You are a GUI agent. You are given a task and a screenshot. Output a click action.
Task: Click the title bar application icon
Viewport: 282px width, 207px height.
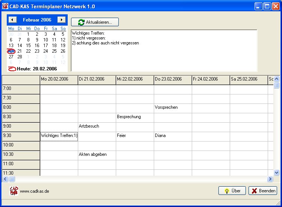5,6
